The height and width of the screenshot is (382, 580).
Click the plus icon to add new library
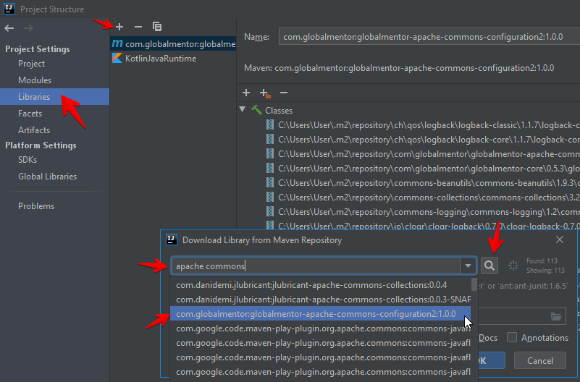coord(120,27)
